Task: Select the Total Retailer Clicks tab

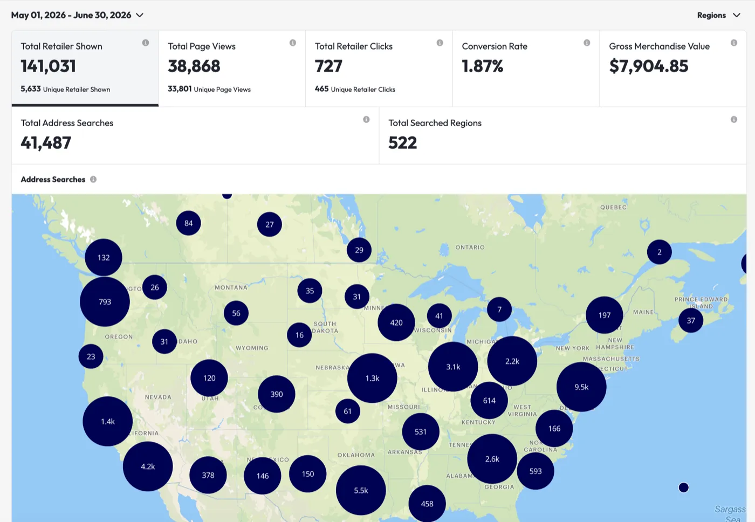Action: pos(379,68)
